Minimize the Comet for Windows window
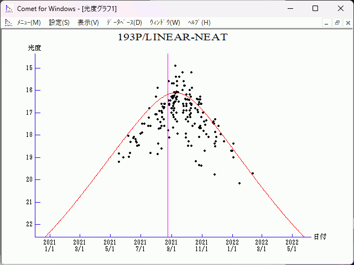Viewport: 354px width, 265px height. pos(290,9)
